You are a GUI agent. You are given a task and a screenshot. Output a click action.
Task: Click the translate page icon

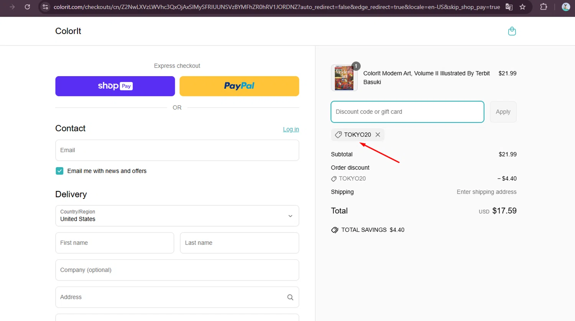coord(509,7)
